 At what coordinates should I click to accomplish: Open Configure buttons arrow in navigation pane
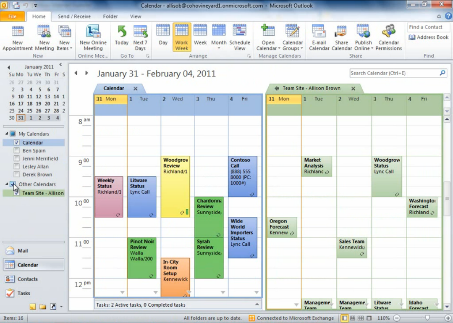click(61, 307)
